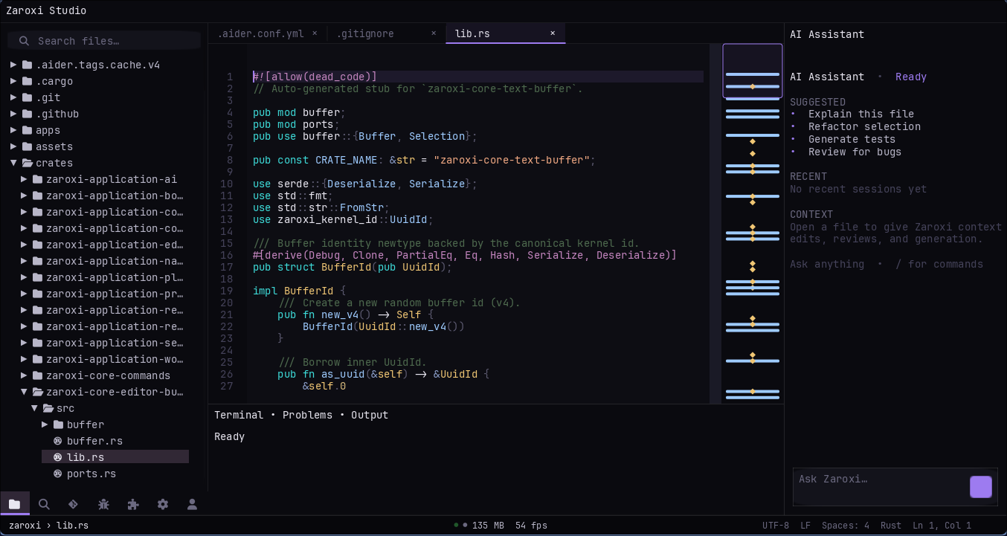Select the lib.rs editor tab
The height and width of the screenshot is (536, 1007).
[506, 33]
